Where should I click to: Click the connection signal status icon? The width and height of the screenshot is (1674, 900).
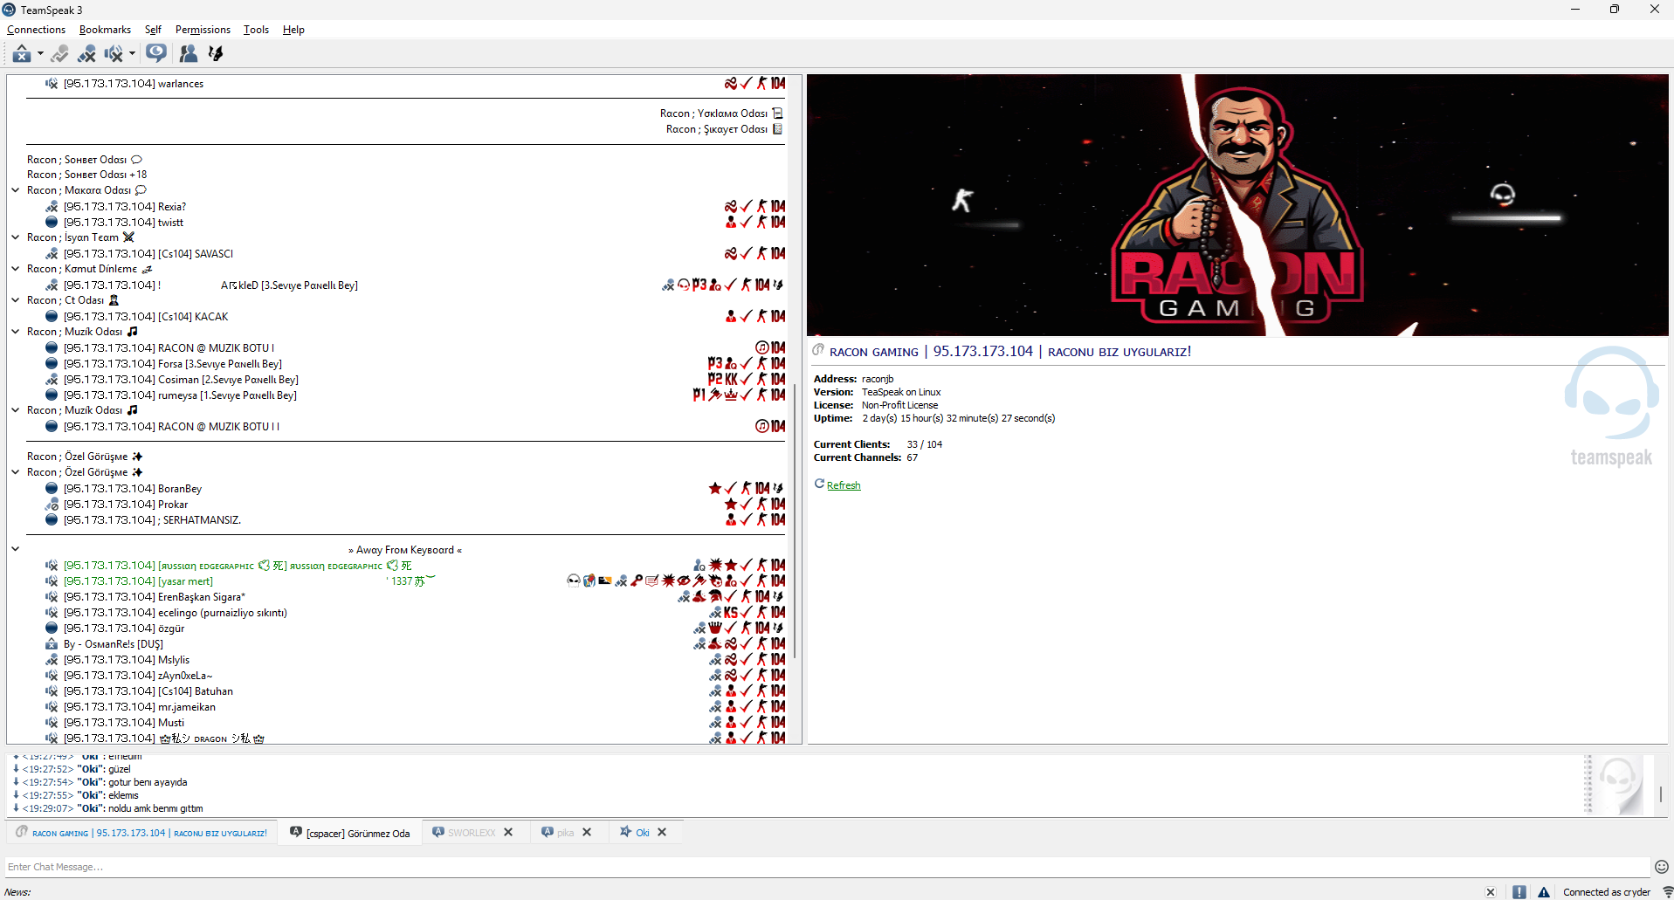point(1667,892)
